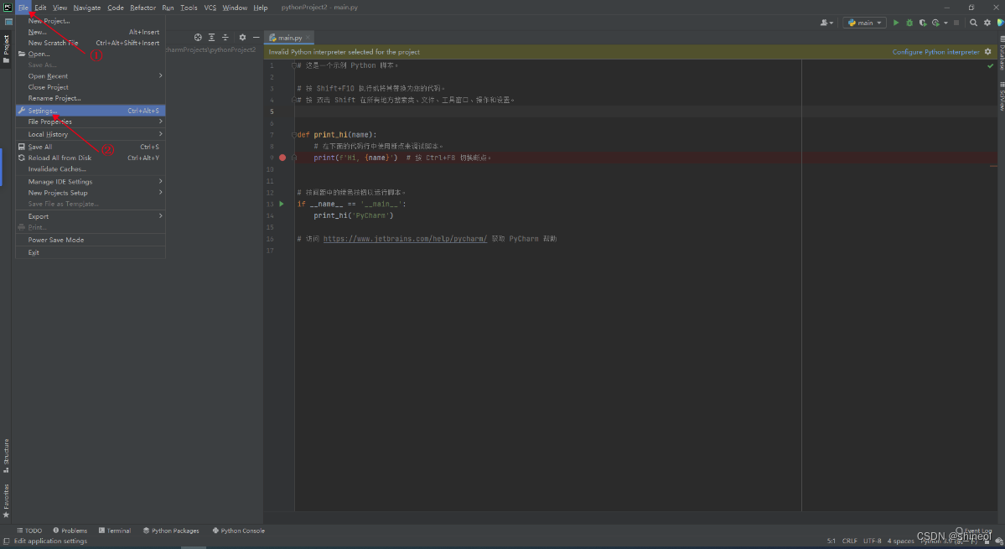Select Invalidate Caches... menu entry

pos(91,169)
